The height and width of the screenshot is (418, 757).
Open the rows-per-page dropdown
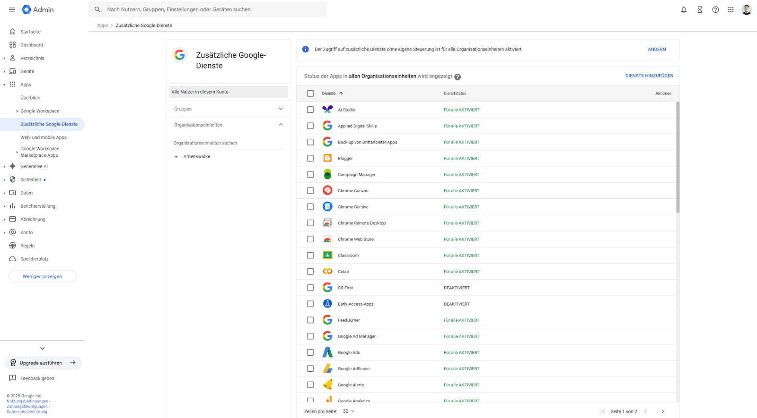(349, 411)
